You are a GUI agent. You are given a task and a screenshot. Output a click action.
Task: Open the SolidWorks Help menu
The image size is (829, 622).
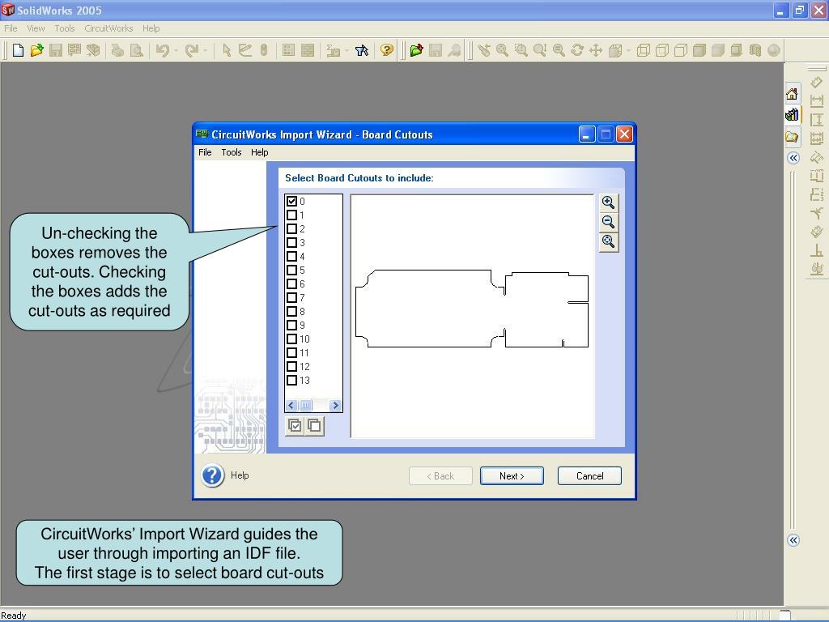[x=151, y=28]
